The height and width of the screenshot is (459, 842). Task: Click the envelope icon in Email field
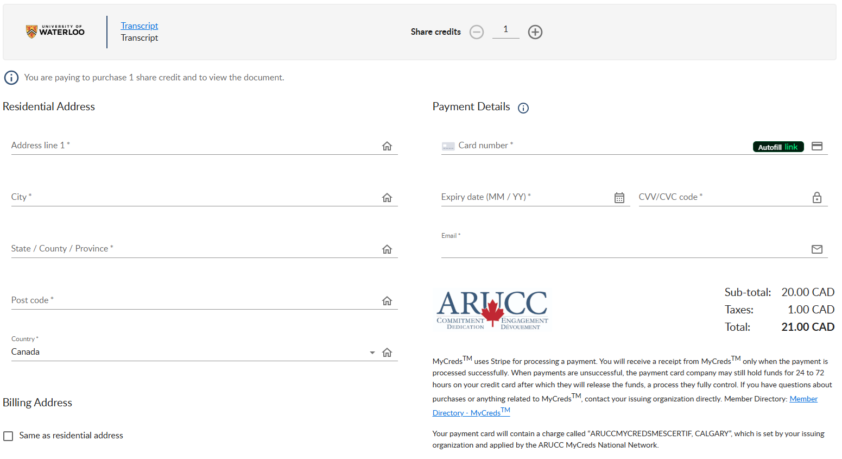point(816,249)
